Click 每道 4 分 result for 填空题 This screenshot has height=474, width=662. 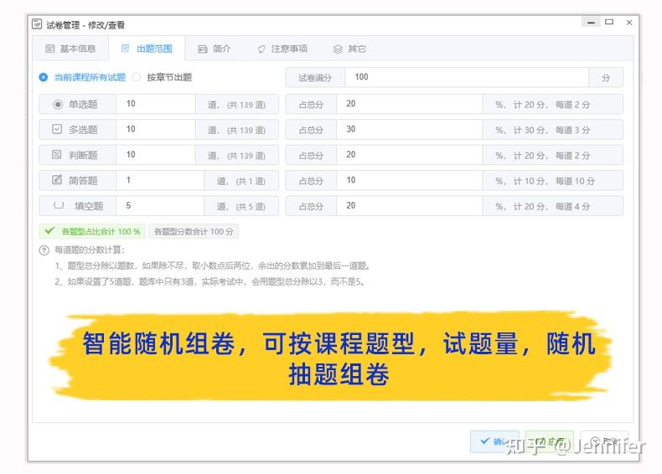(572, 207)
